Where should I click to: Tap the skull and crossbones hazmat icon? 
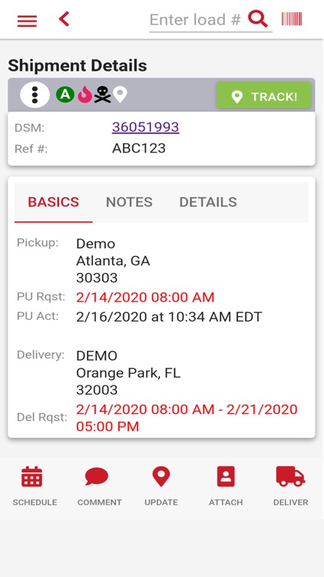pyautogui.click(x=102, y=95)
